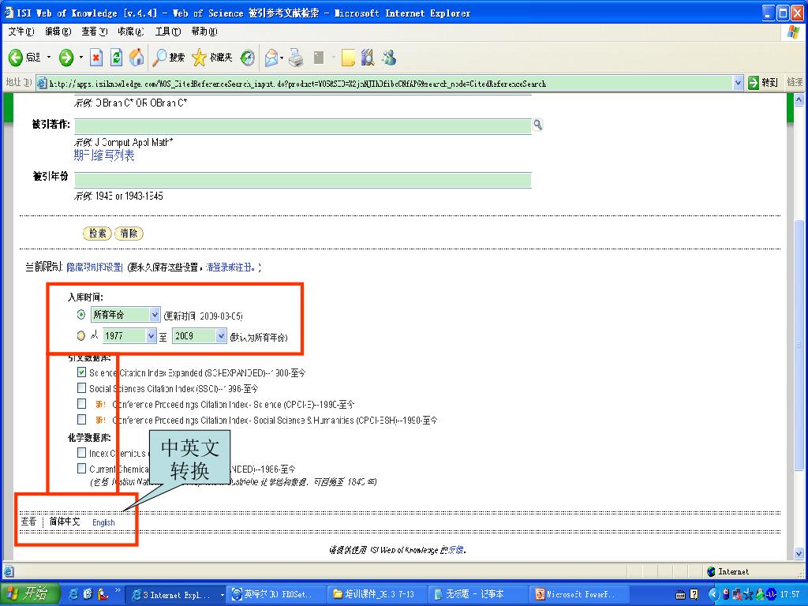Open the Mail envelope icon
The width and height of the screenshot is (808, 606).
[x=271, y=58]
